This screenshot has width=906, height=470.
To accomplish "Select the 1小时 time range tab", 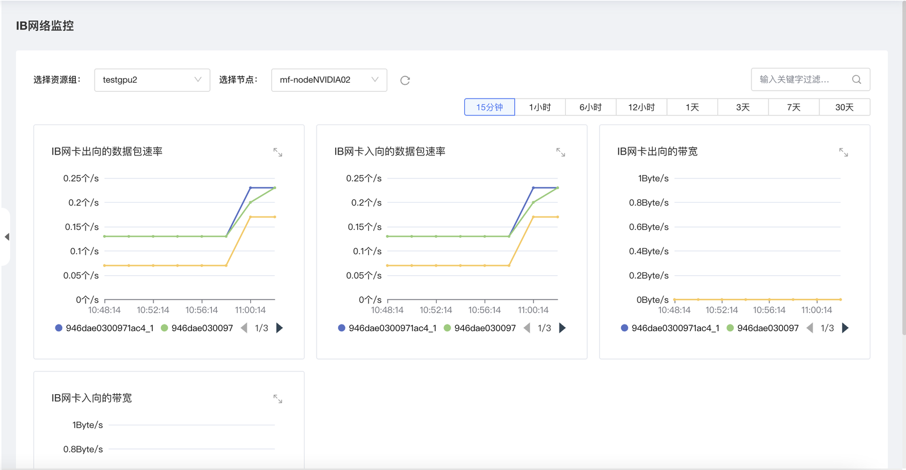I will pos(540,107).
